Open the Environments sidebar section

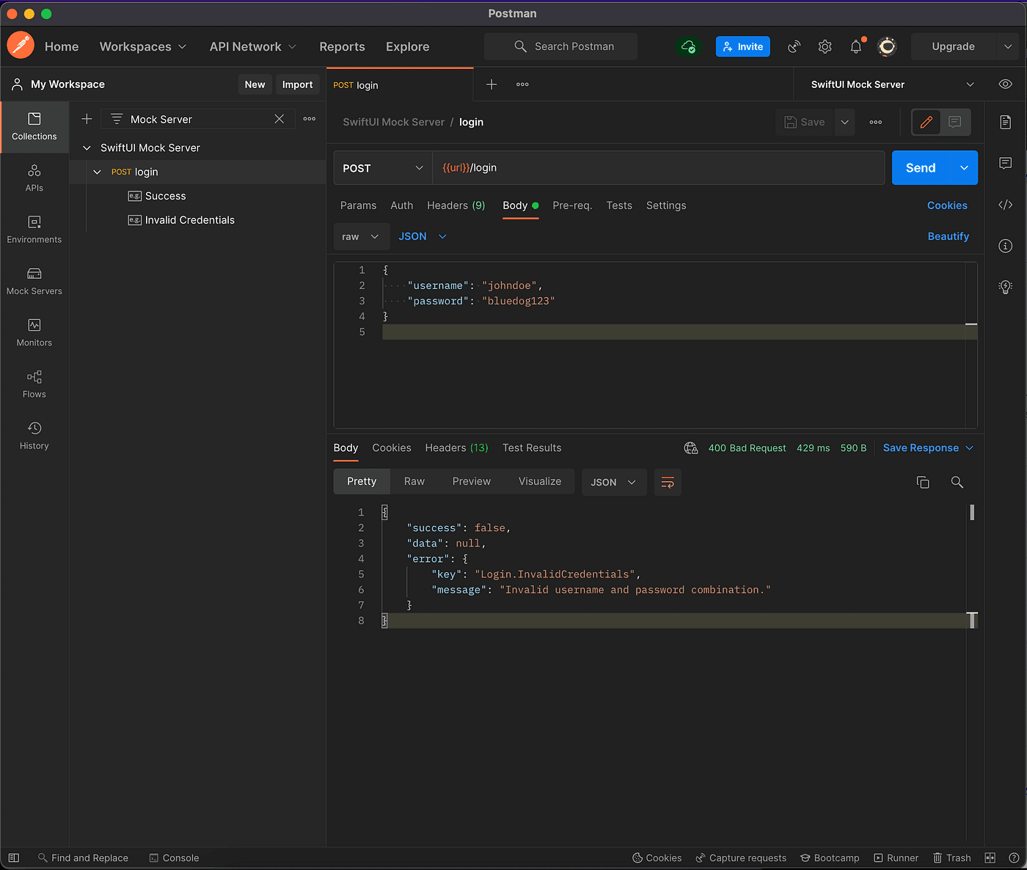[34, 230]
